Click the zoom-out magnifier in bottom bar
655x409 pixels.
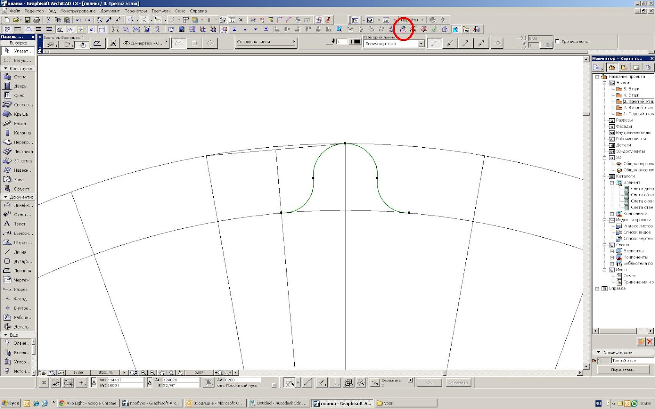point(153,373)
